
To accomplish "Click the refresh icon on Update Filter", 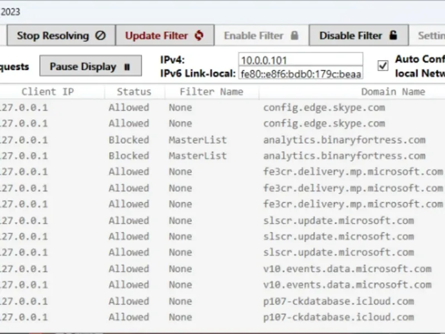I will [x=199, y=36].
